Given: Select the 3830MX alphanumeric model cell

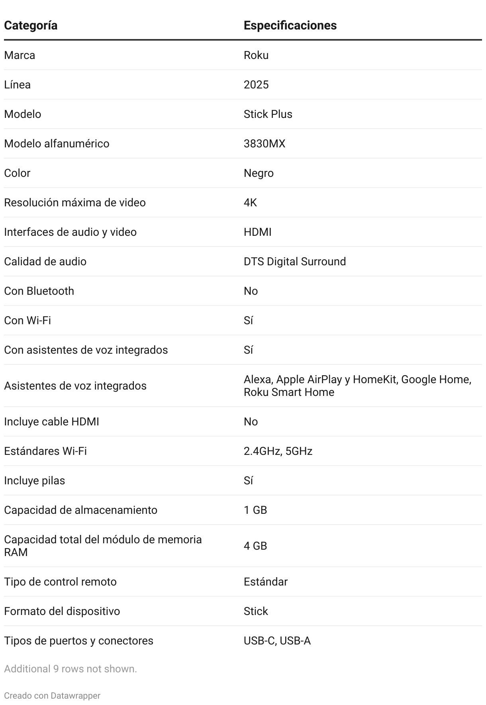Looking at the screenshot, I should [x=265, y=143].
